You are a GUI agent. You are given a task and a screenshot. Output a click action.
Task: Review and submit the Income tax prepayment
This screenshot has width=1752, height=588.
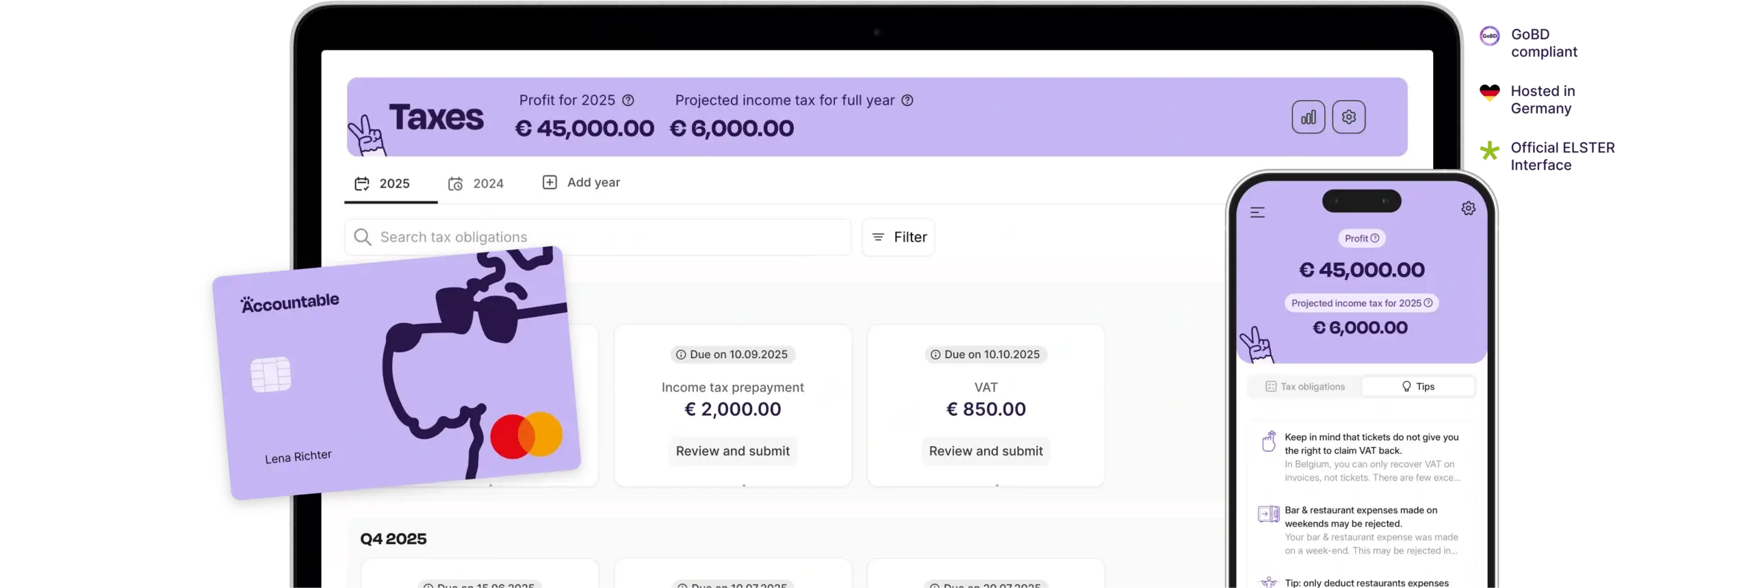[732, 451]
